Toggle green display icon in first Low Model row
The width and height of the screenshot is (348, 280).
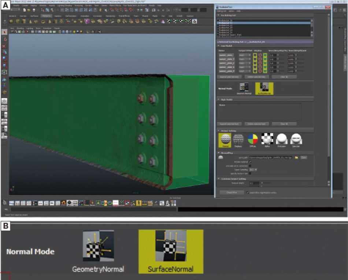pos(265,55)
